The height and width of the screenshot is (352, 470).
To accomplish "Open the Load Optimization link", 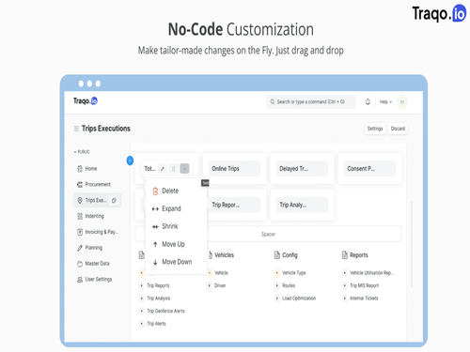I will pyautogui.click(x=299, y=298).
